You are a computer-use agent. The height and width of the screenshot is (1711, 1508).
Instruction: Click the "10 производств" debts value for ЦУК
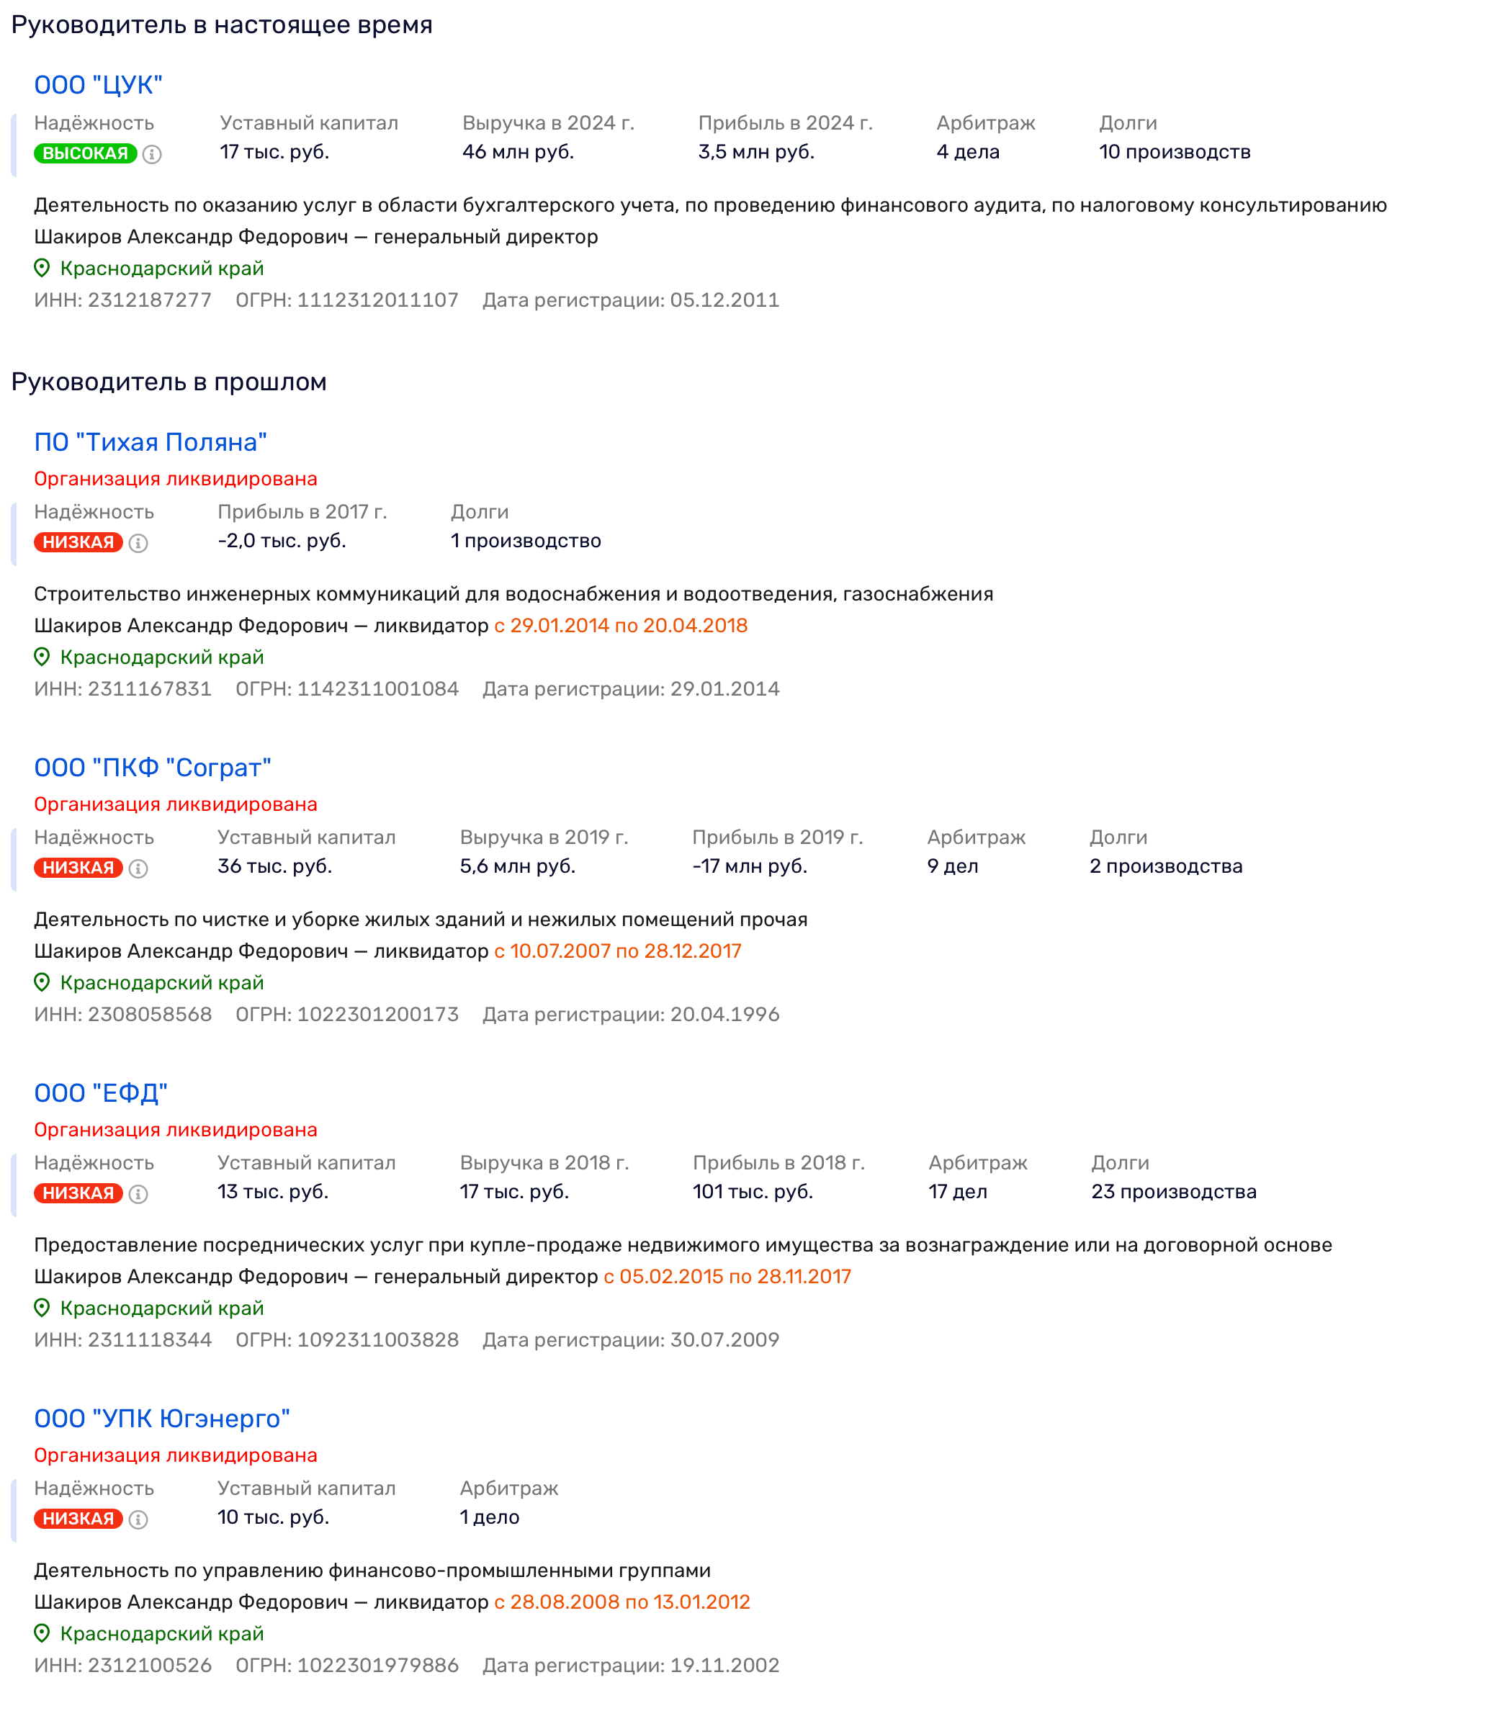(1174, 153)
